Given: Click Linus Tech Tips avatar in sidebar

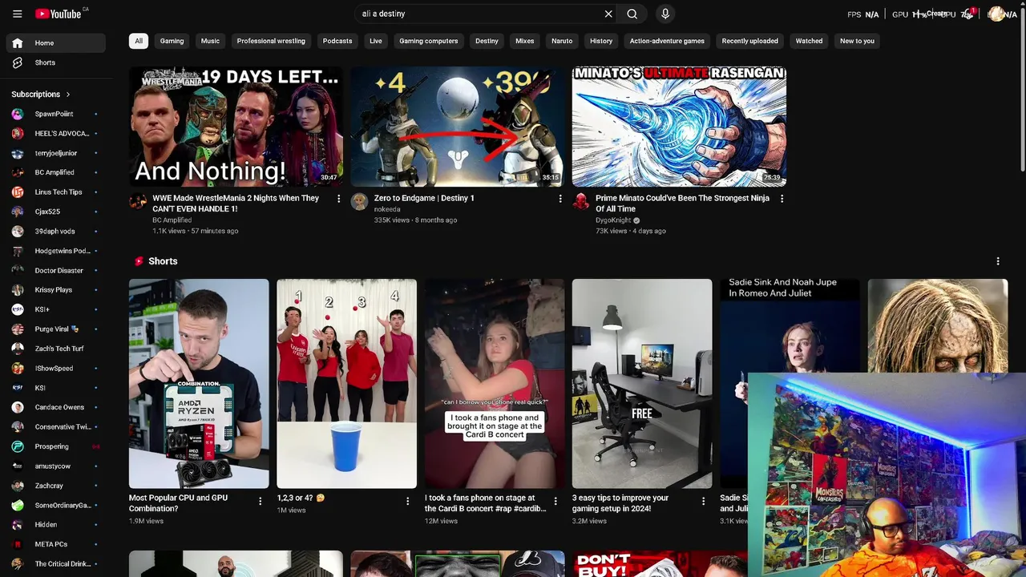Looking at the screenshot, I should pyautogui.click(x=18, y=192).
